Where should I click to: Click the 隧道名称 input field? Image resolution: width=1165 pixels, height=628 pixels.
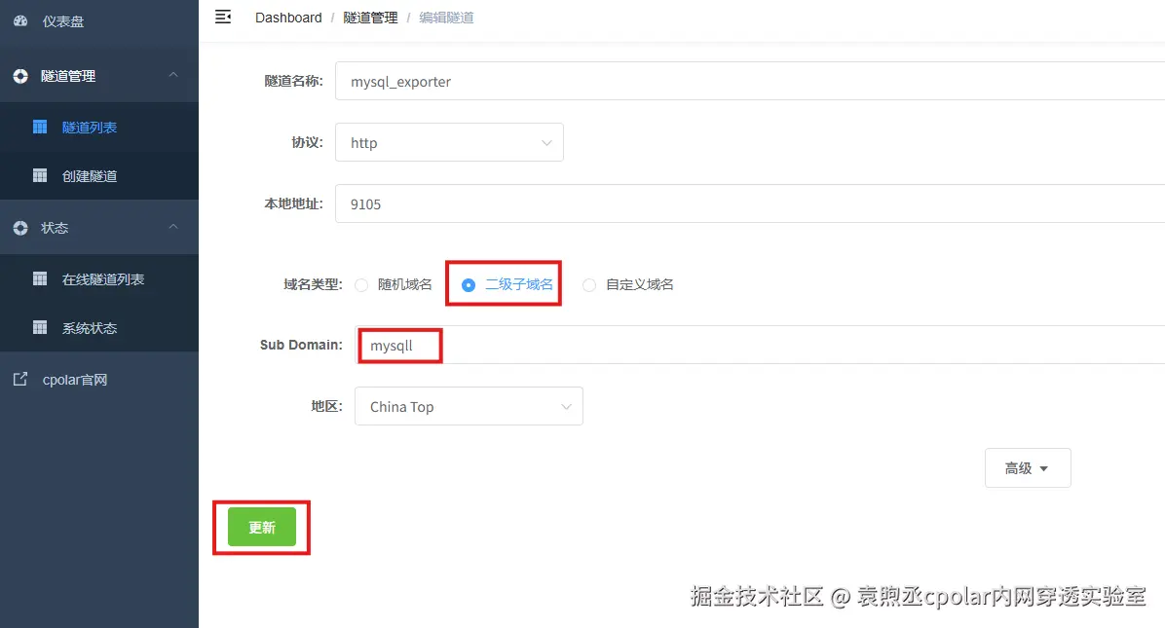750,81
